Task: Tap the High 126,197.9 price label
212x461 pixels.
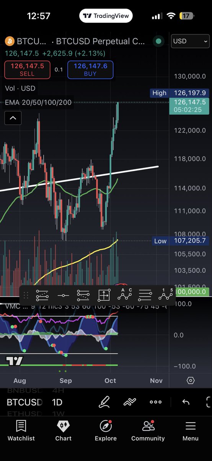Action: pos(179,93)
